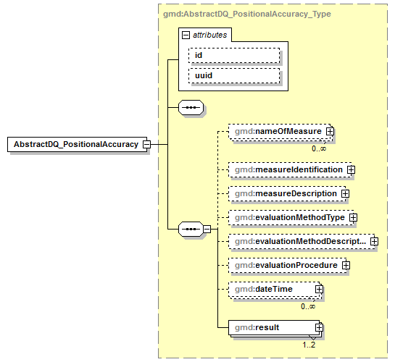The width and height of the screenshot is (395, 362).
Task: Expand gmd:evaluationProcedure plus icon
Action: point(346,265)
